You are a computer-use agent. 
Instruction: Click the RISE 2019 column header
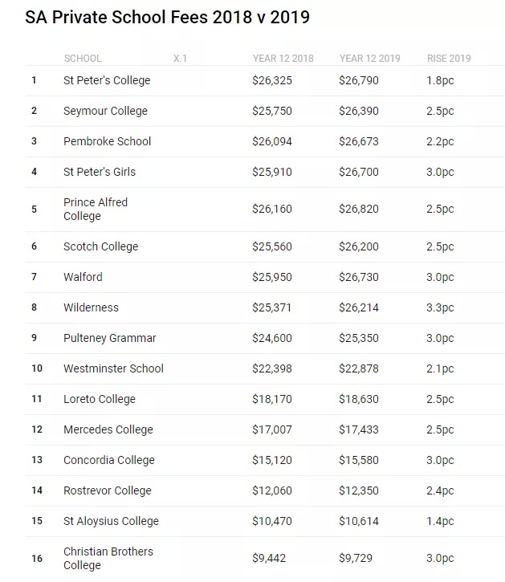coord(449,59)
